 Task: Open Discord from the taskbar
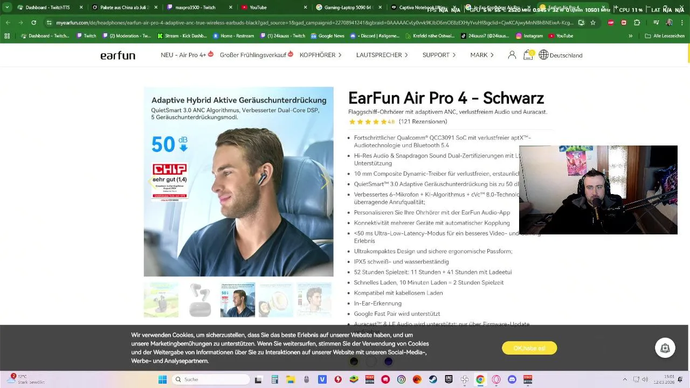[512, 379]
